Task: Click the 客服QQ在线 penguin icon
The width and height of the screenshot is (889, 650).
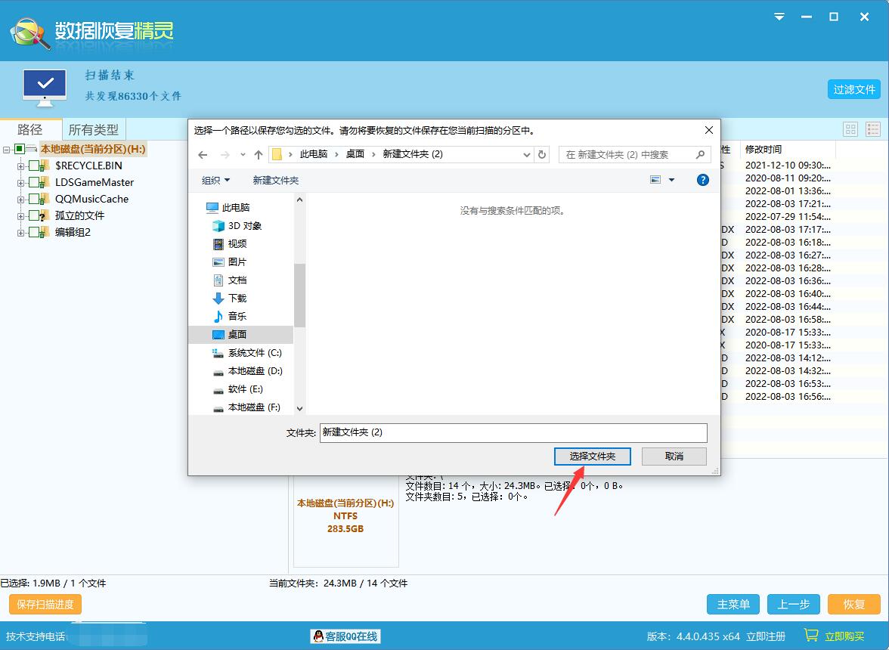Action: [319, 636]
